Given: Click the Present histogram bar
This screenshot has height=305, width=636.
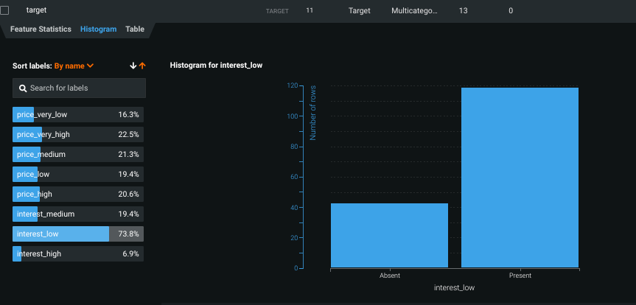Looking at the screenshot, I should [520, 178].
